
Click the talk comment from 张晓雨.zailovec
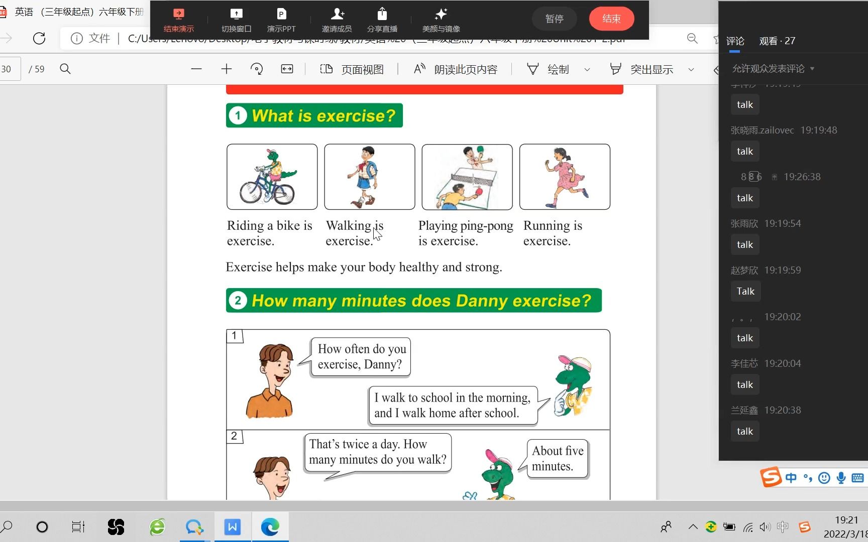(x=745, y=151)
